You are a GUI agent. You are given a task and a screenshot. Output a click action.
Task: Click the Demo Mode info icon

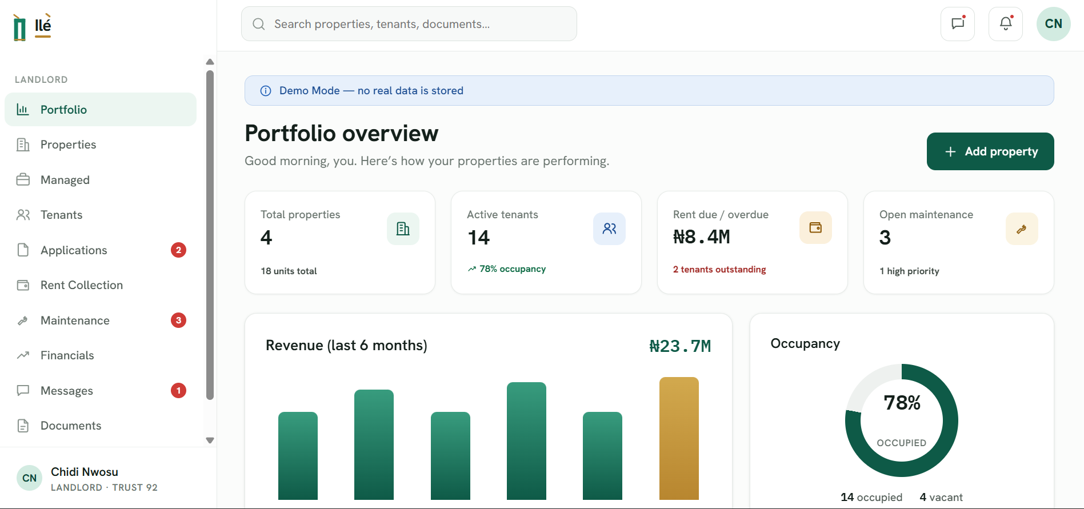266,91
